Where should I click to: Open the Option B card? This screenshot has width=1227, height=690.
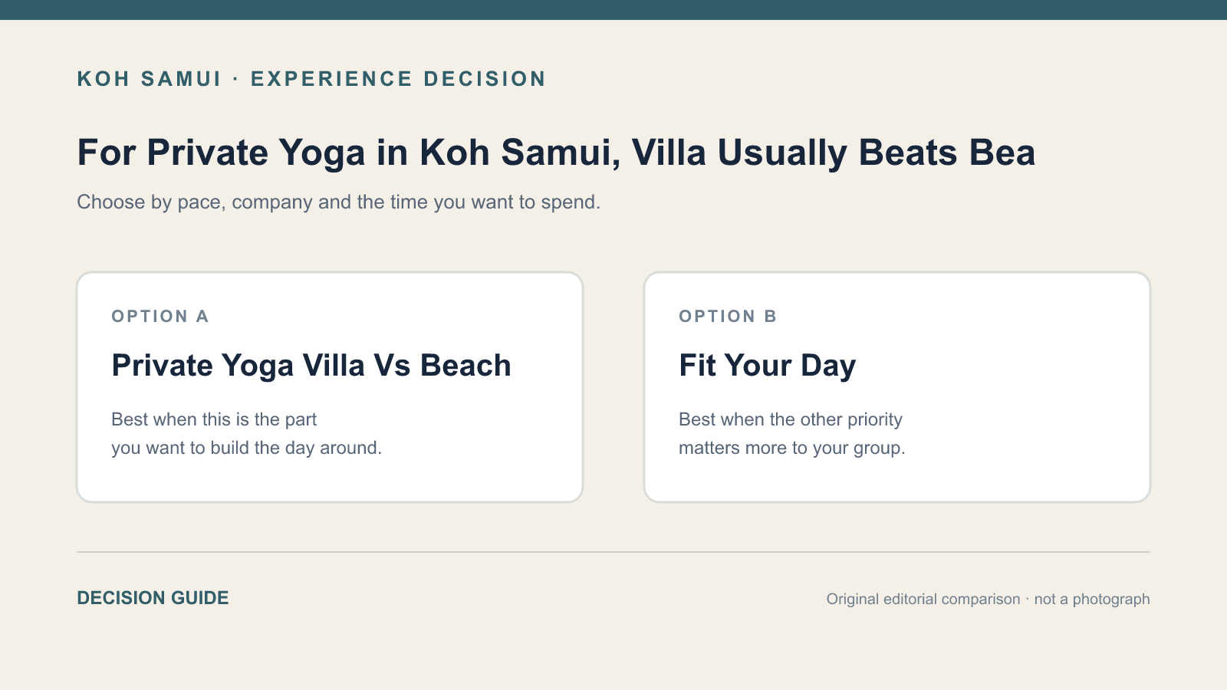tap(897, 387)
